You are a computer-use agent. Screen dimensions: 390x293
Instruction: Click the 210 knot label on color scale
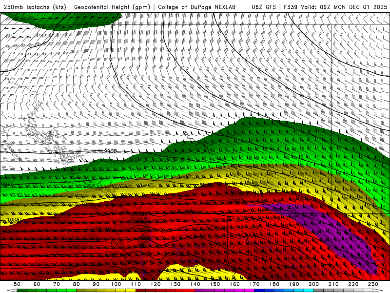click(x=333, y=284)
